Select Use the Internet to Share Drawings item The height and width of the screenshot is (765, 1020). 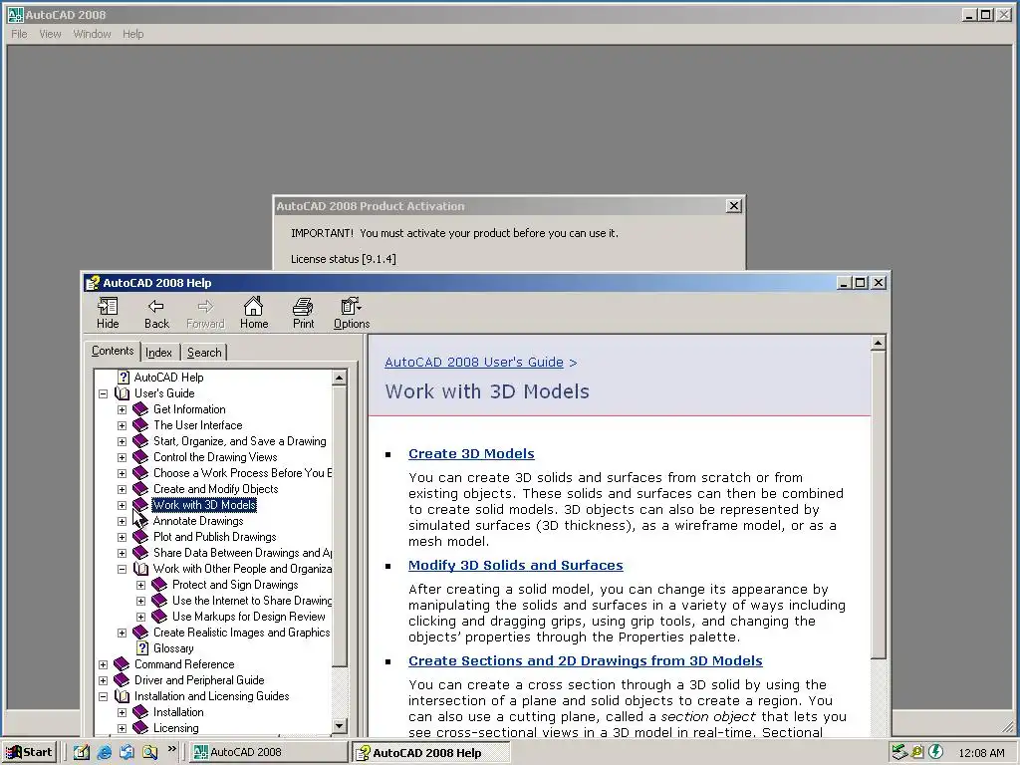pyautogui.click(x=252, y=601)
